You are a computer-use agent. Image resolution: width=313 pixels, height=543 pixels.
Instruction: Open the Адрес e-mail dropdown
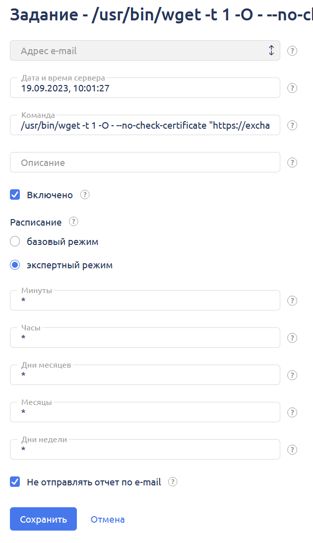pyautogui.click(x=145, y=51)
